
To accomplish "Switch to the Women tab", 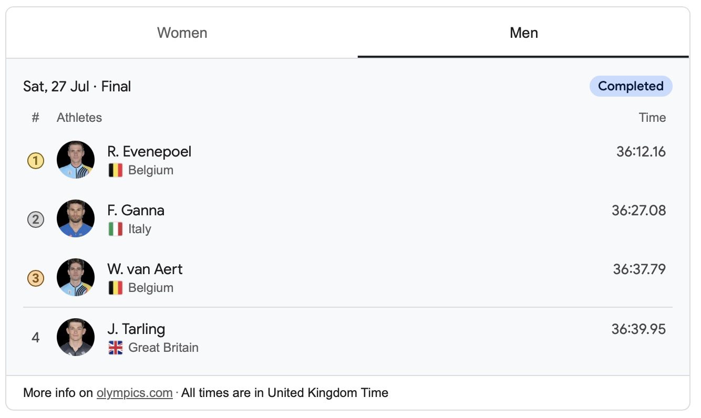I will click(x=182, y=33).
